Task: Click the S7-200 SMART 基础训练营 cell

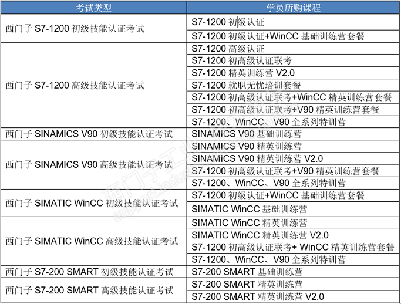Action: coord(293,272)
